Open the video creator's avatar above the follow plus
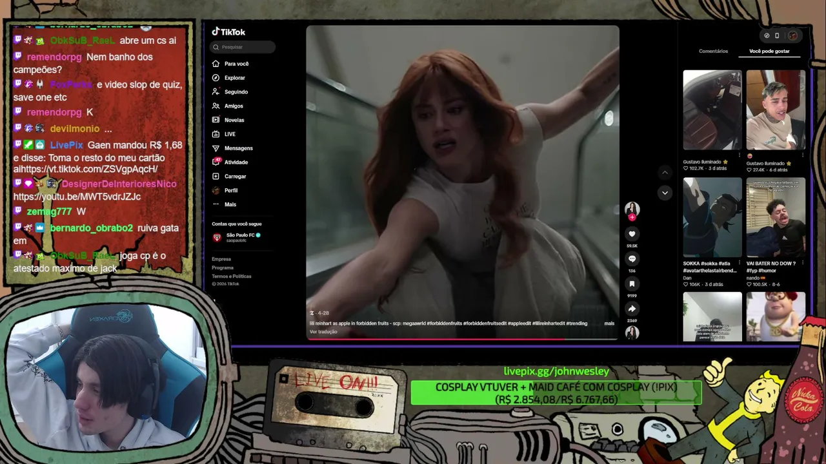826x464 pixels. (x=632, y=208)
